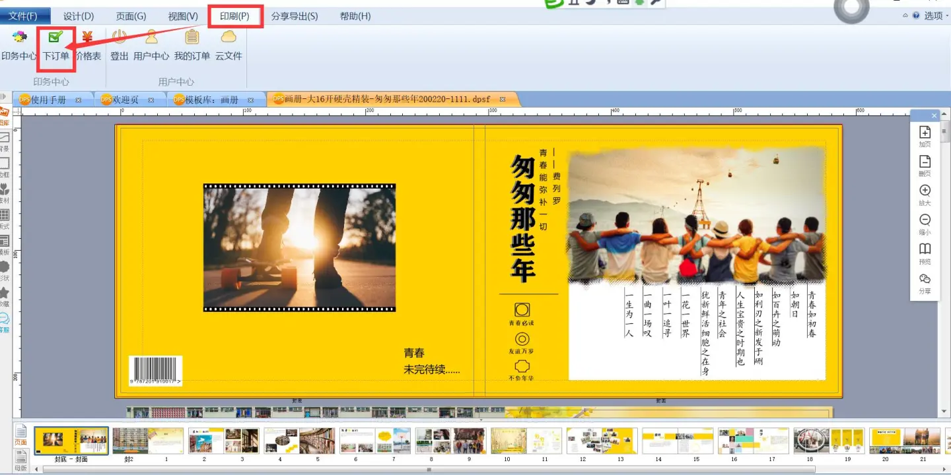
Task: Switch to 母版 master page view
Action: [21, 459]
